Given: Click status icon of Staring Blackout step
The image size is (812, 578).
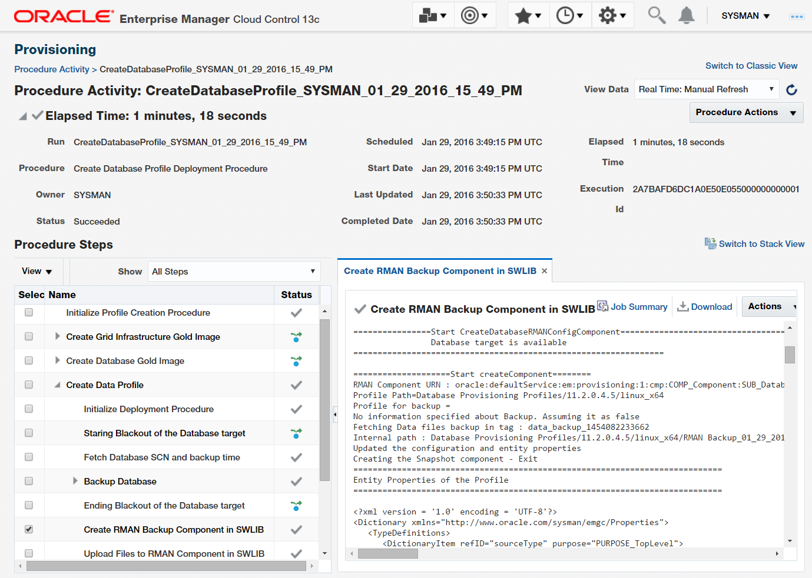Looking at the screenshot, I should (296, 433).
